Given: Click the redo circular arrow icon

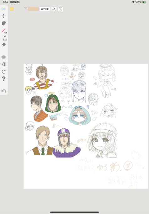Looking at the screenshot, I should [4, 71].
